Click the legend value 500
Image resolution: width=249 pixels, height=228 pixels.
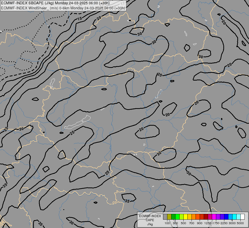(183, 223)
